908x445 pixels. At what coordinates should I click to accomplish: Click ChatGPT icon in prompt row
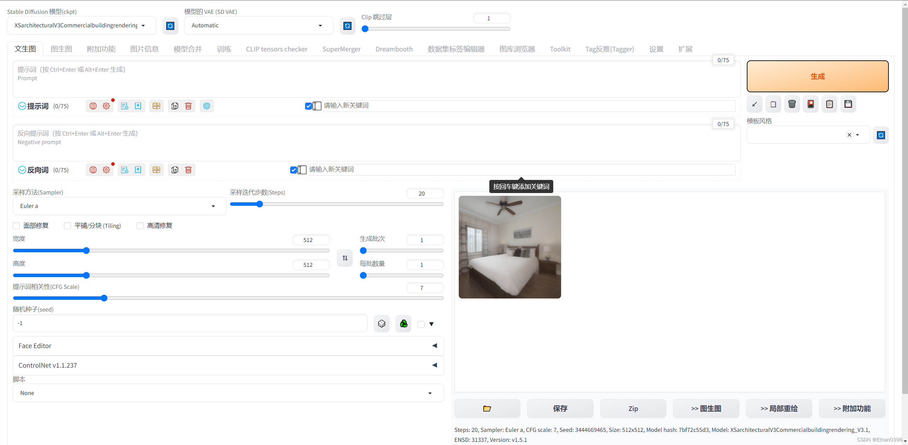207,106
